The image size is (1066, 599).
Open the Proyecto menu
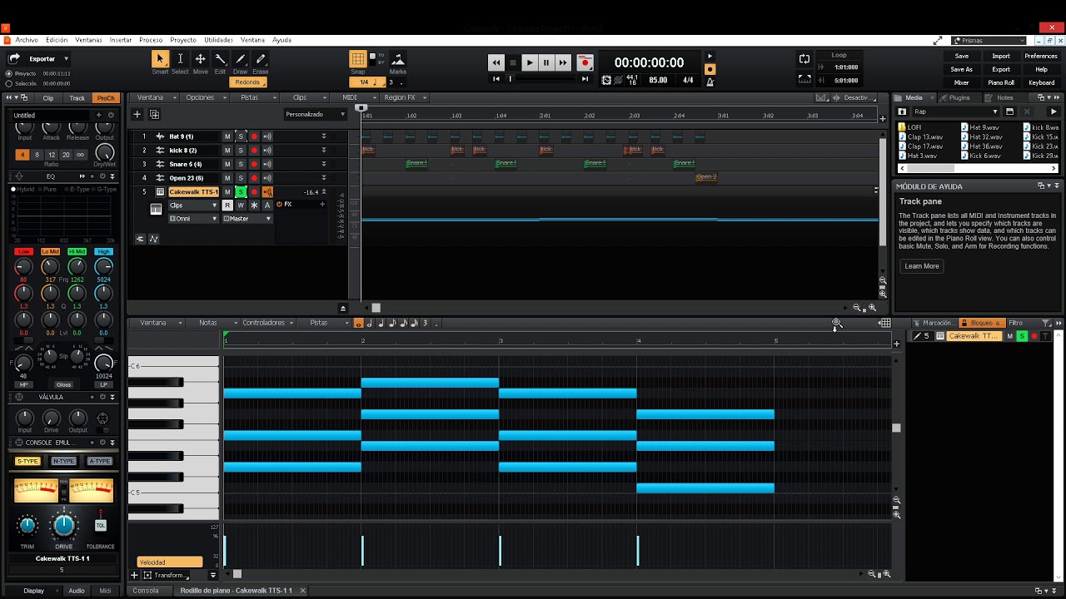[183, 40]
